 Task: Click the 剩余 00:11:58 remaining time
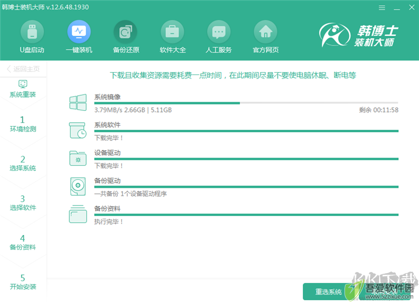[379, 110]
